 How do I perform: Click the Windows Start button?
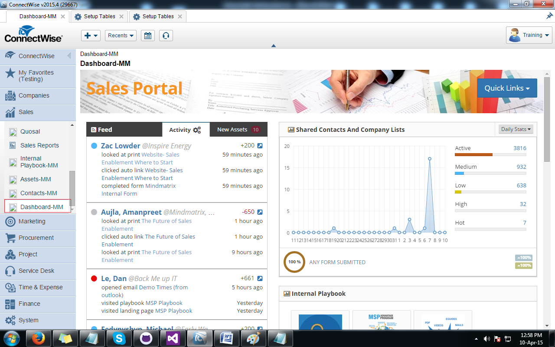(x=12, y=338)
